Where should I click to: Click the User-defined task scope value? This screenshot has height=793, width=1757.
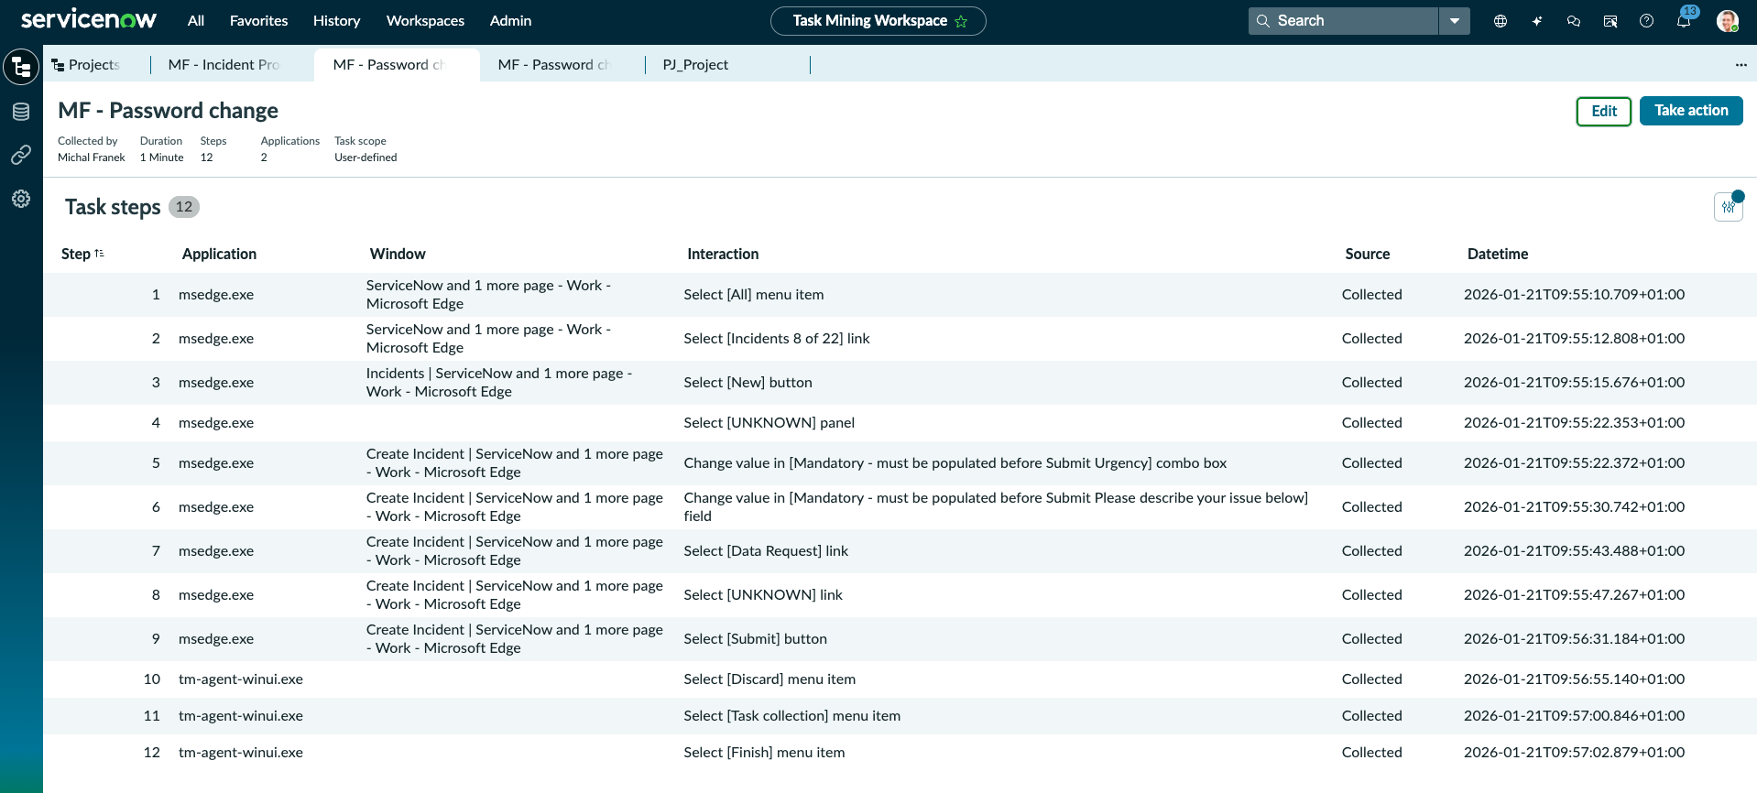(366, 158)
